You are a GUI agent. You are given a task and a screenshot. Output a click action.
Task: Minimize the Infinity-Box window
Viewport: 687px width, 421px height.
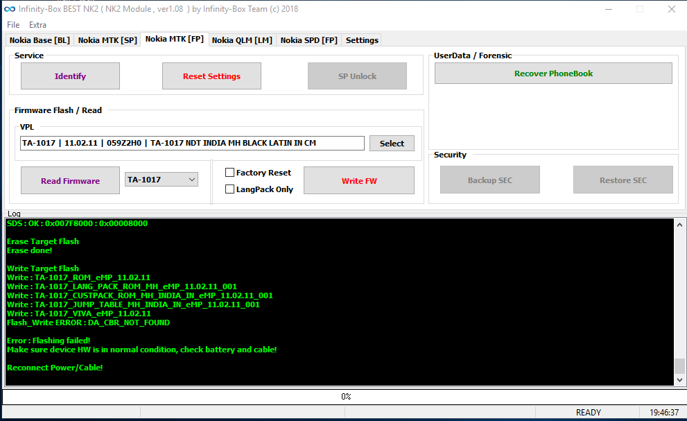tap(608, 9)
